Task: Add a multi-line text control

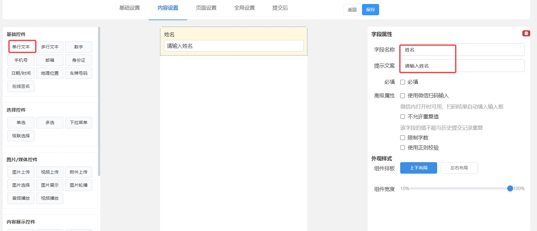Action: click(50, 47)
